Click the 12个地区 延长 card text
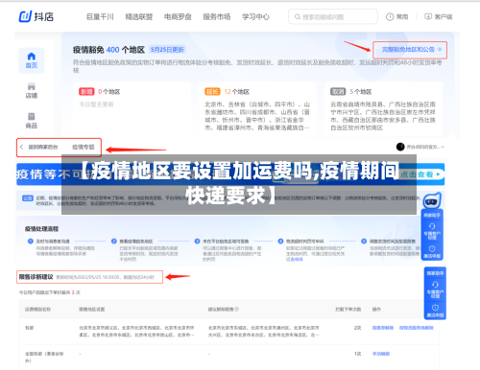This screenshot has width=480, height=370. tap(236, 92)
